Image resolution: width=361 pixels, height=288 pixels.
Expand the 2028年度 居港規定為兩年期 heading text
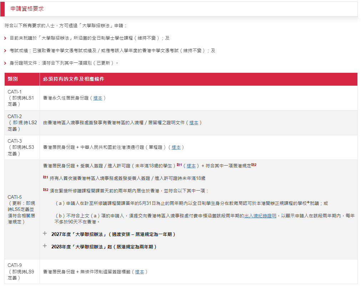pyautogui.click(x=104, y=247)
